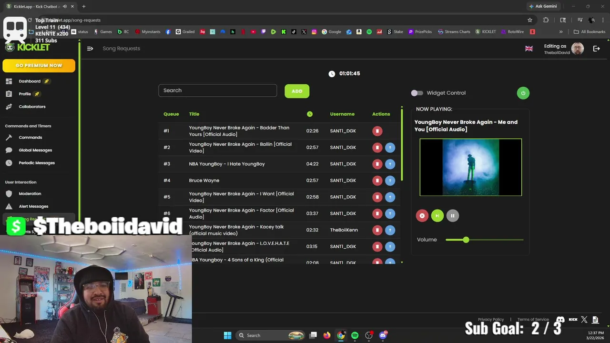Bookmark this page with the star icon
The width and height of the screenshot is (610, 343).
point(530,20)
